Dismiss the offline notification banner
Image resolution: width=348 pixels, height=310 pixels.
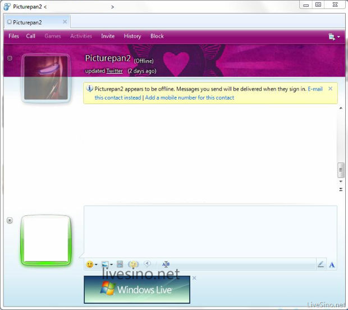point(330,89)
